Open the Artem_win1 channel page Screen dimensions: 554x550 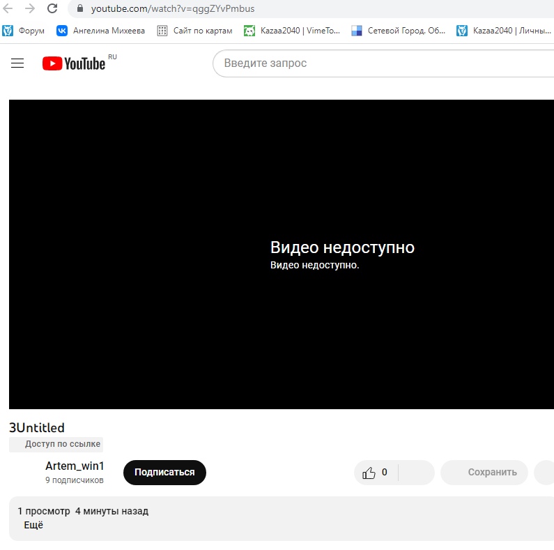pyautogui.click(x=75, y=466)
